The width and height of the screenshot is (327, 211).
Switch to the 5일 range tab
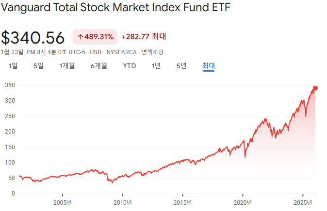click(x=38, y=66)
